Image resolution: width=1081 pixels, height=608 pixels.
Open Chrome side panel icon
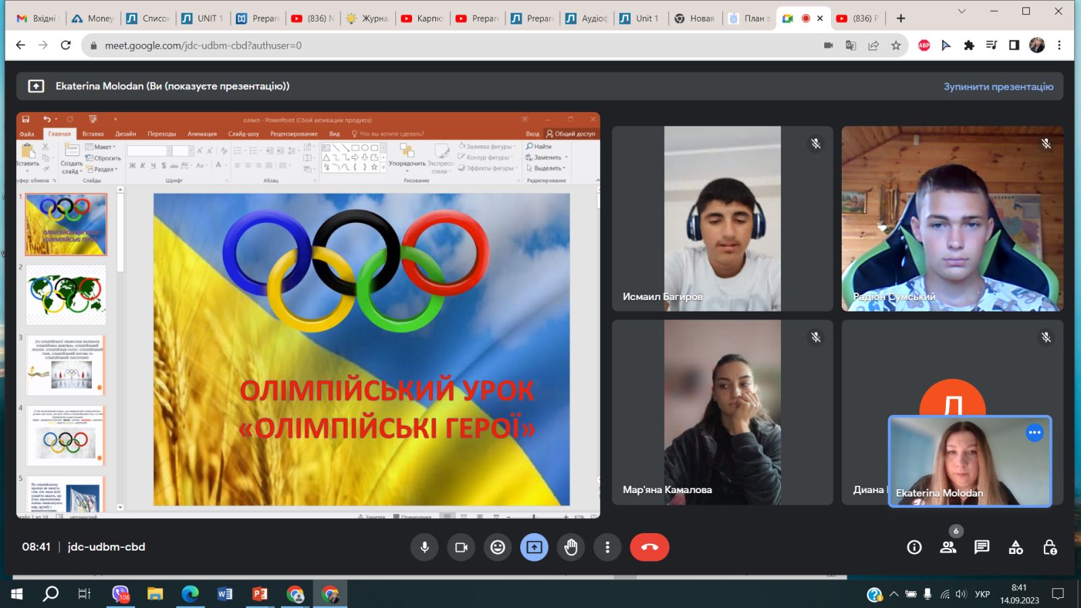pyautogui.click(x=1014, y=45)
